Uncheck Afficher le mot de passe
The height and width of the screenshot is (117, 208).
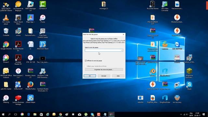pos(86,61)
